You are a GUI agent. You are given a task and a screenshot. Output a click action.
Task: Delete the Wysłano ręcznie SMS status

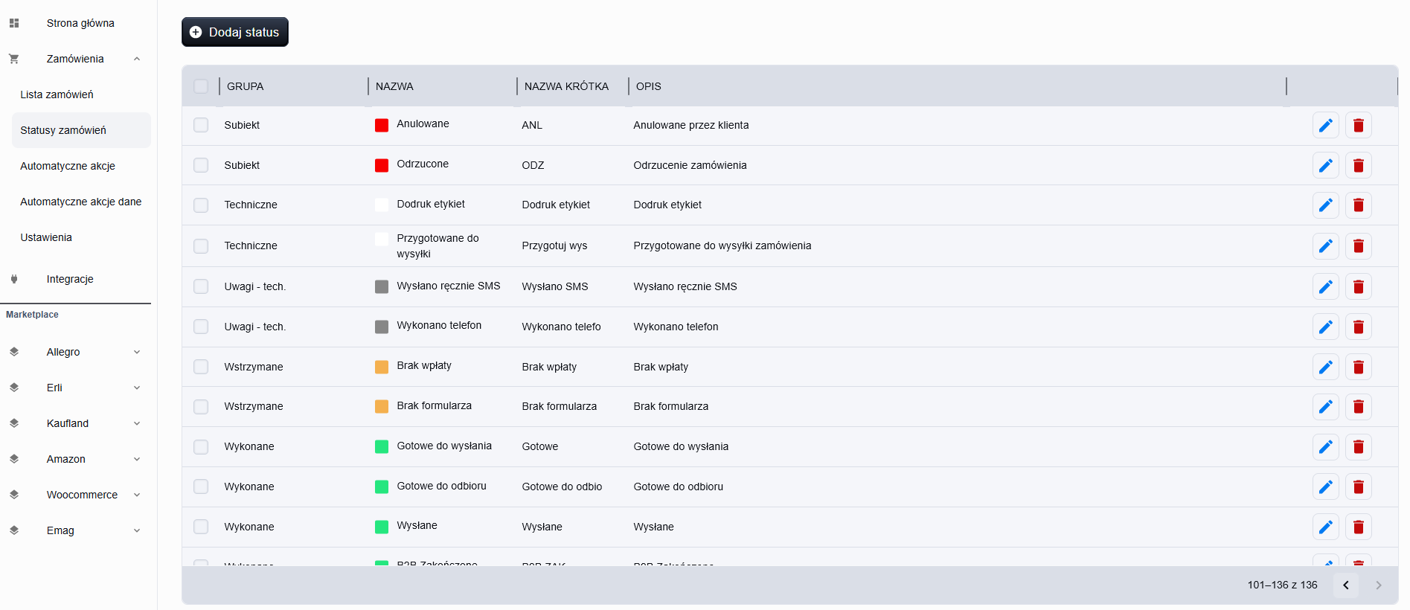click(x=1358, y=286)
